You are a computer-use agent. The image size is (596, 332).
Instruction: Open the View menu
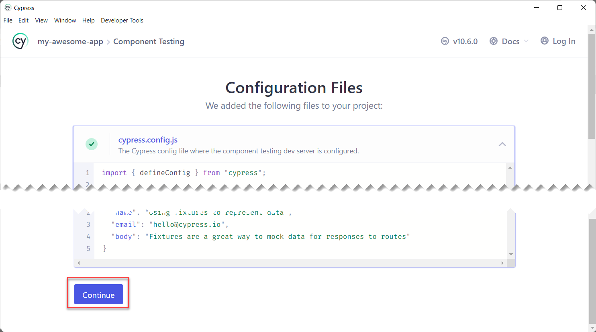pyautogui.click(x=41, y=20)
